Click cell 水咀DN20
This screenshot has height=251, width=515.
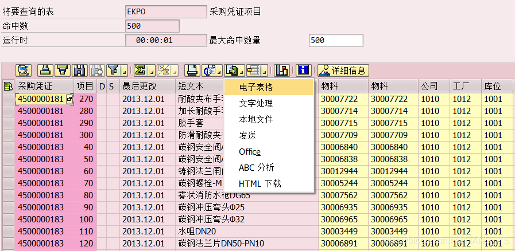(247, 232)
